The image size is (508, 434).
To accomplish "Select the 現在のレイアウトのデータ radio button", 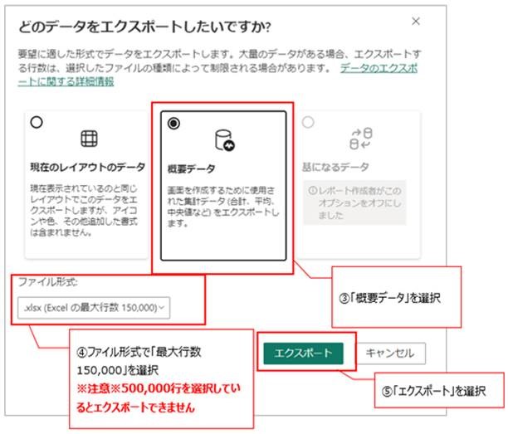I will 36,122.
